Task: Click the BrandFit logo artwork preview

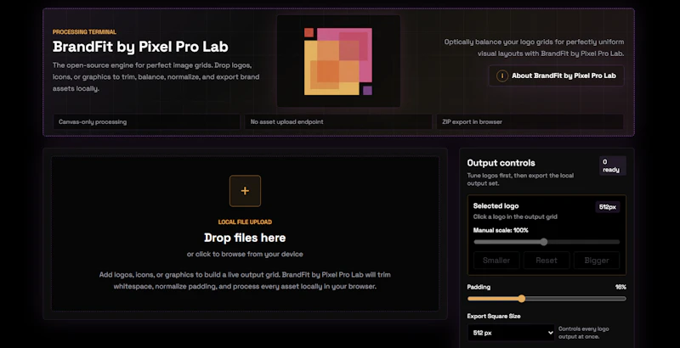Action: pos(338,61)
